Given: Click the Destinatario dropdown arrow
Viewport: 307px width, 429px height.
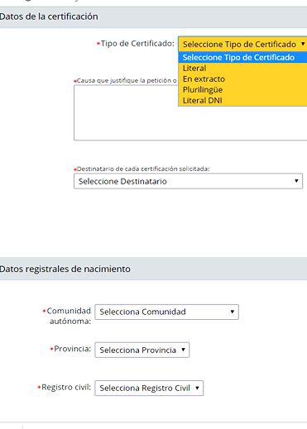Looking at the screenshot, I should pos(296,181).
